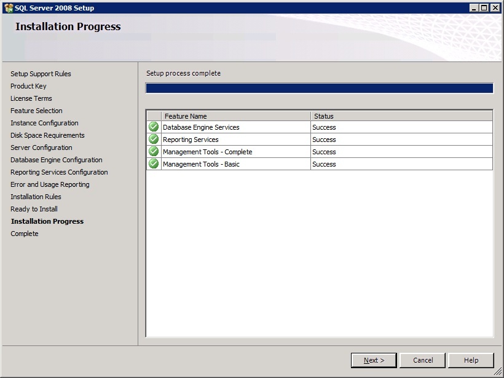504x378 pixels.
Task: Click the window resize grip at corner
Action: click(498, 372)
